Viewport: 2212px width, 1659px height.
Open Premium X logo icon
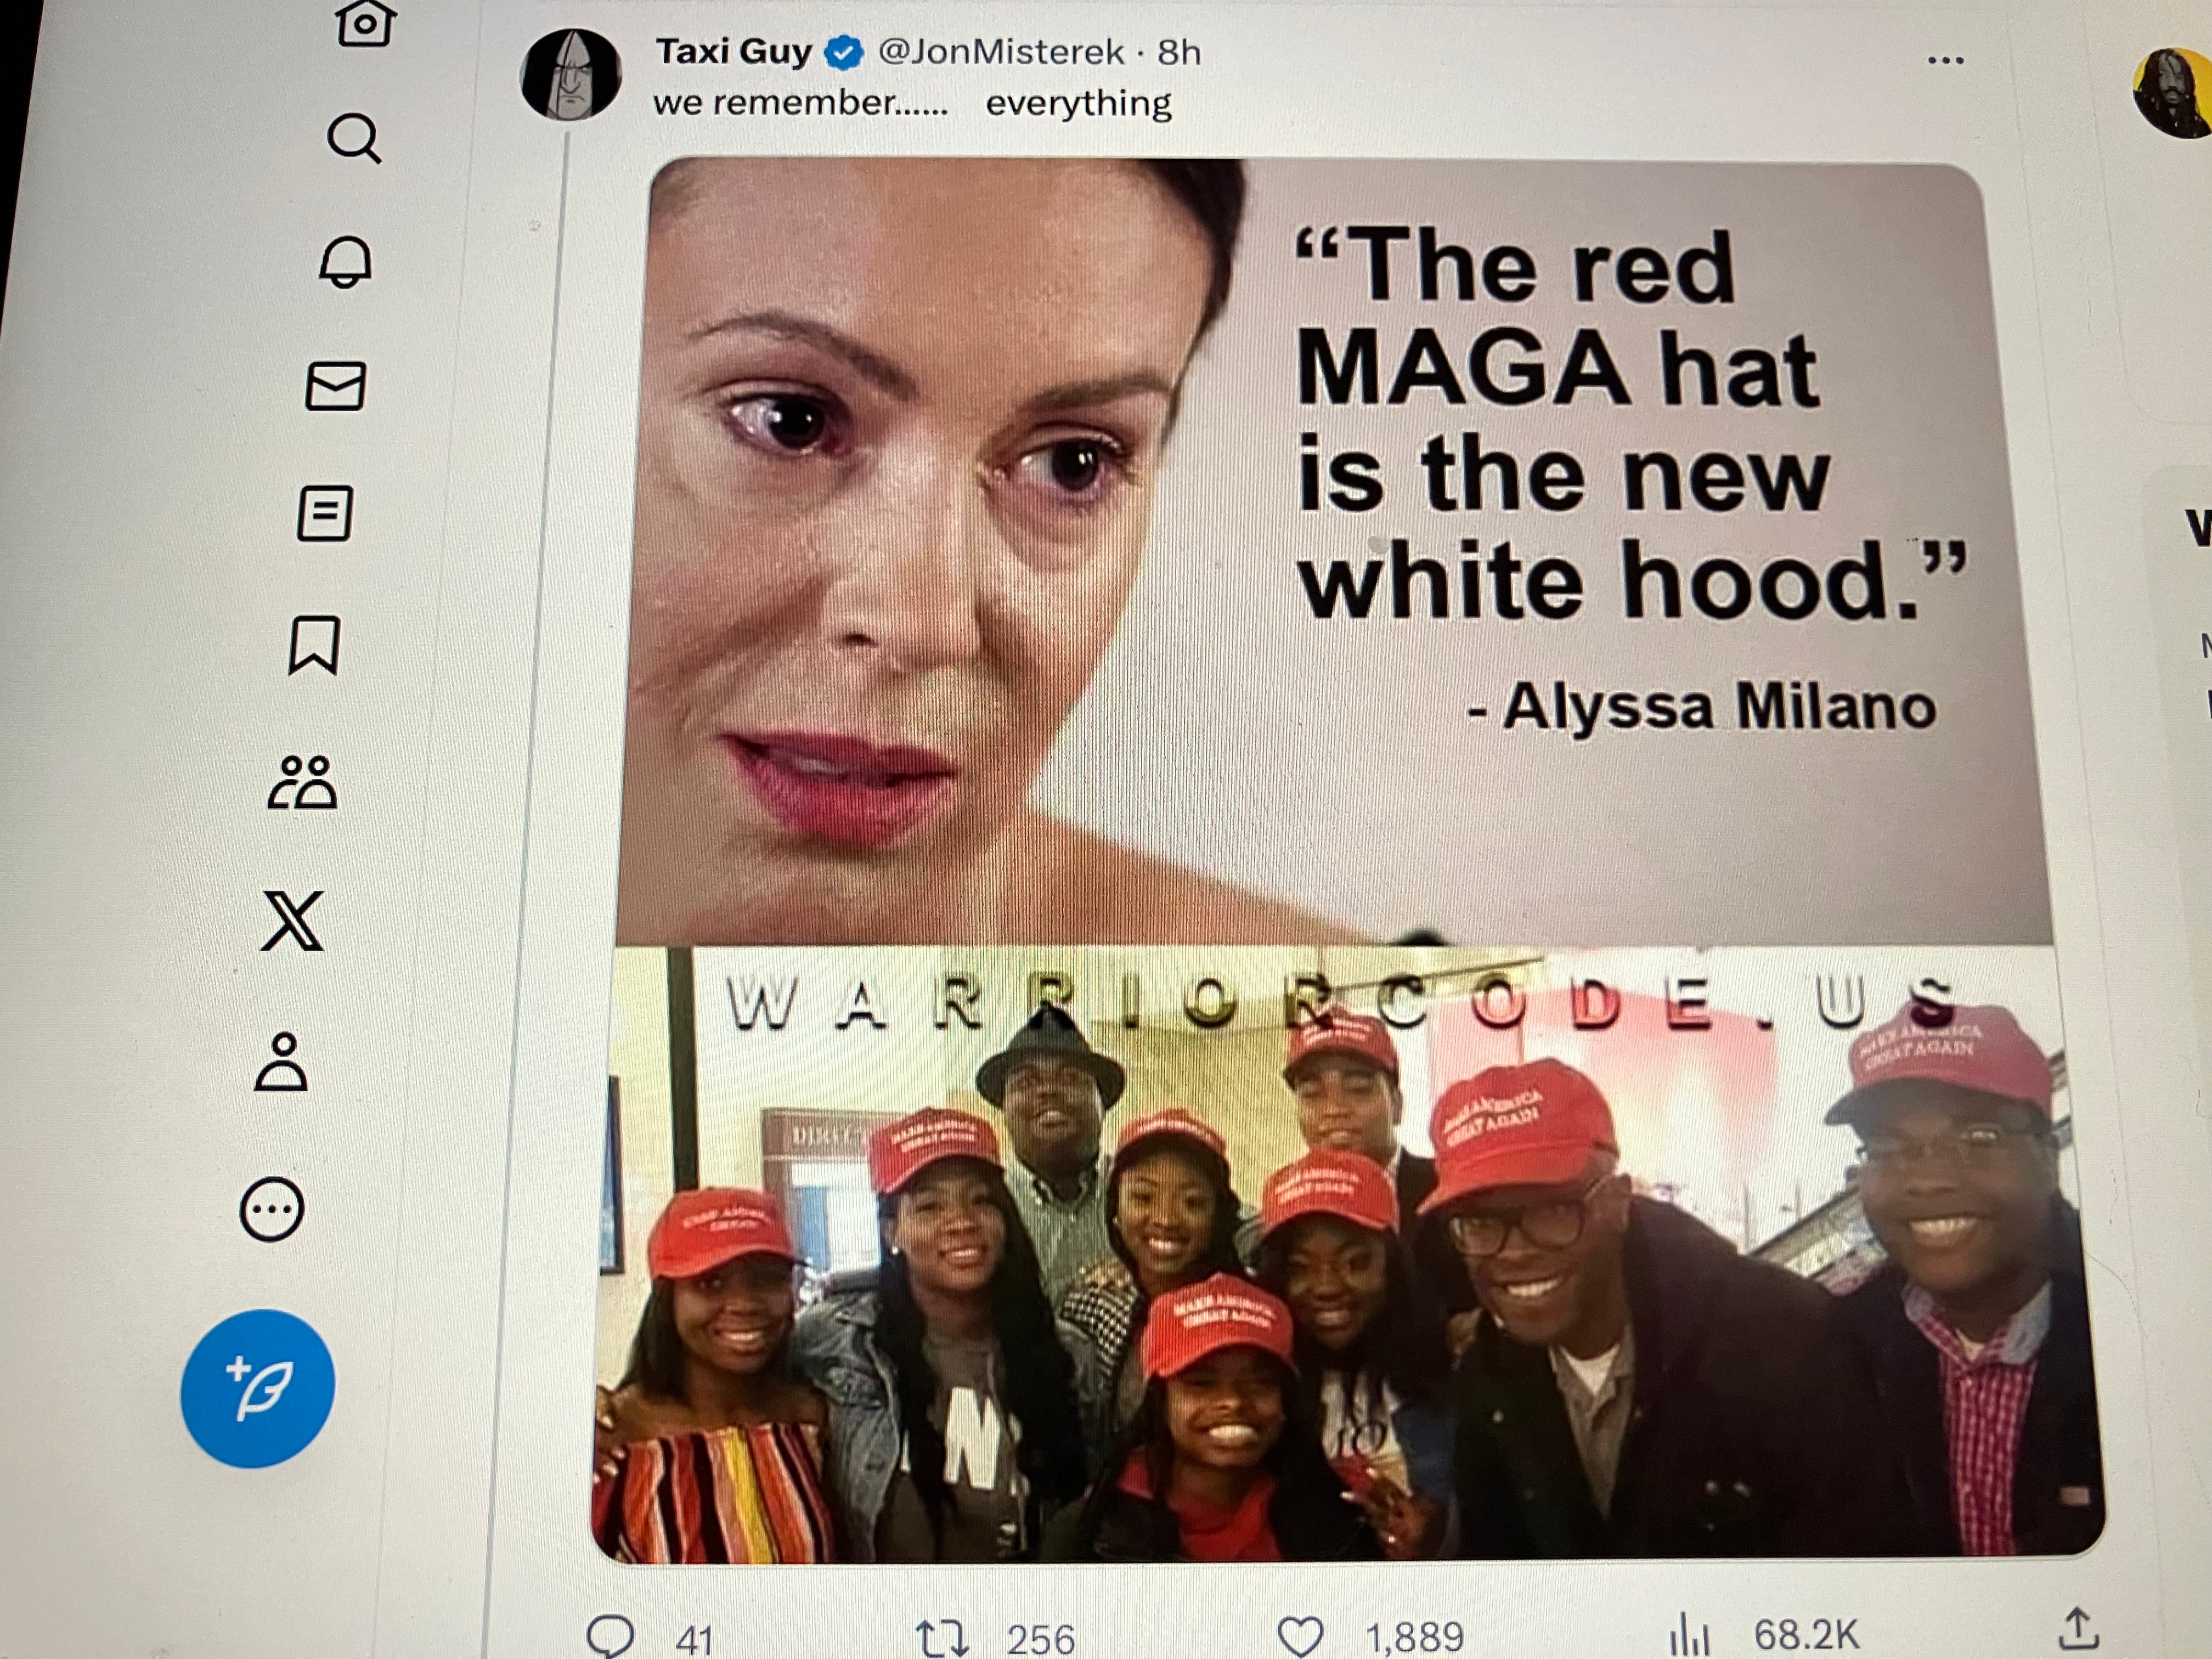(293, 920)
